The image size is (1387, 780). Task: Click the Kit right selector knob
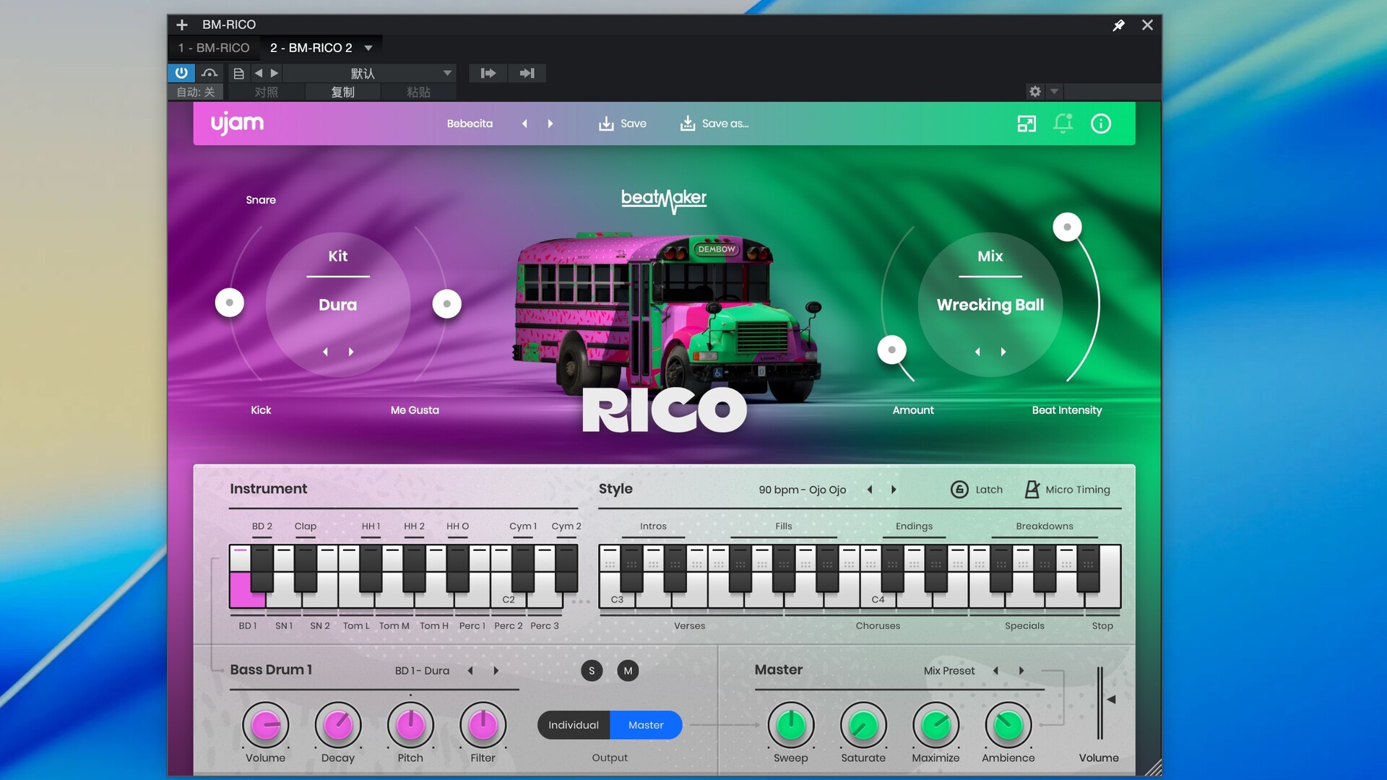(x=447, y=304)
